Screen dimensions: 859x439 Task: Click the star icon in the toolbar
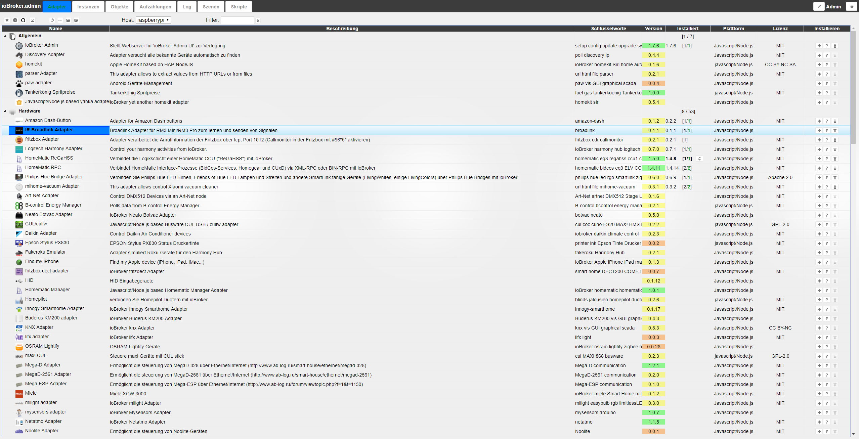click(7, 20)
